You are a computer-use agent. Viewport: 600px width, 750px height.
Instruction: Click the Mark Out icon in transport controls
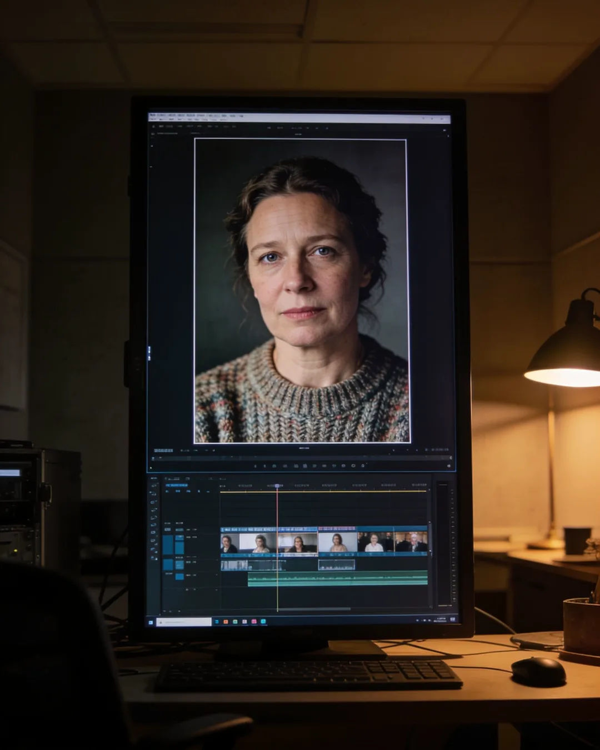pos(274,466)
